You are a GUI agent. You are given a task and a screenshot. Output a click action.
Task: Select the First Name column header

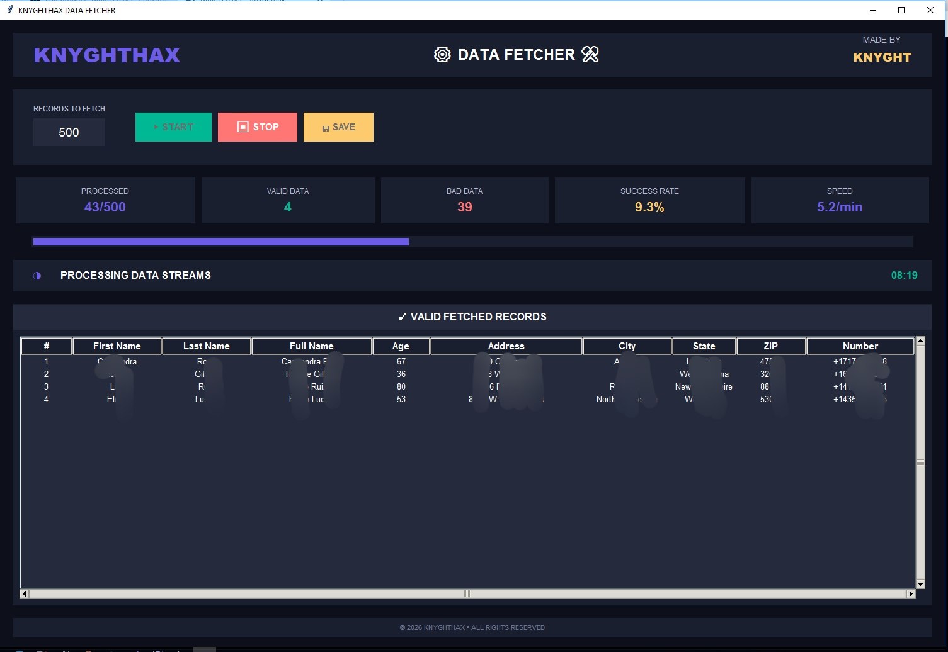coord(117,346)
